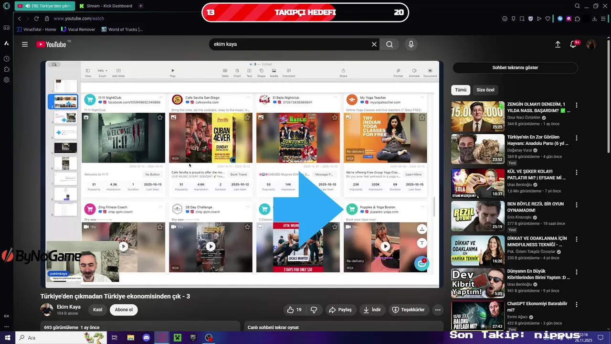Select the Türkiye'den çıkmadan YouTube tab
Image resolution: width=611 pixels, height=344 pixels.
(45, 6)
